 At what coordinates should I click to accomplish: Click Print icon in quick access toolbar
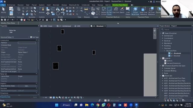pos(21,20)
